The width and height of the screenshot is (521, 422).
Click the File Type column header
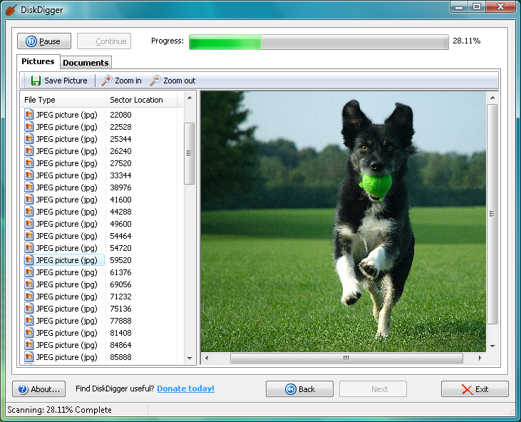point(63,100)
